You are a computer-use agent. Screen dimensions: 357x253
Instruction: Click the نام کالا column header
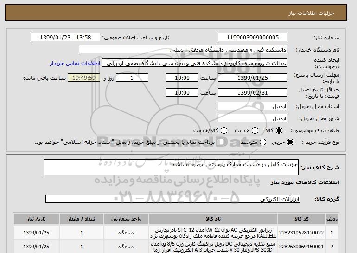pyautogui.click(x=213, y=219)
